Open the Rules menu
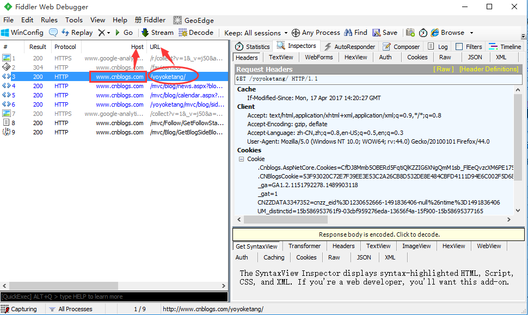Screen dimensions: 528x315 tap(49, 20)
